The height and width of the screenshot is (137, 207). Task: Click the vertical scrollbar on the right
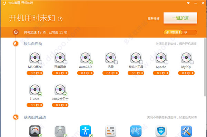(205, 67)
